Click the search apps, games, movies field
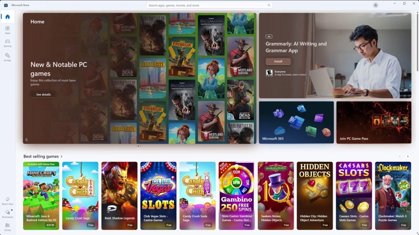The image size is (419, 235). pos(209,5)
